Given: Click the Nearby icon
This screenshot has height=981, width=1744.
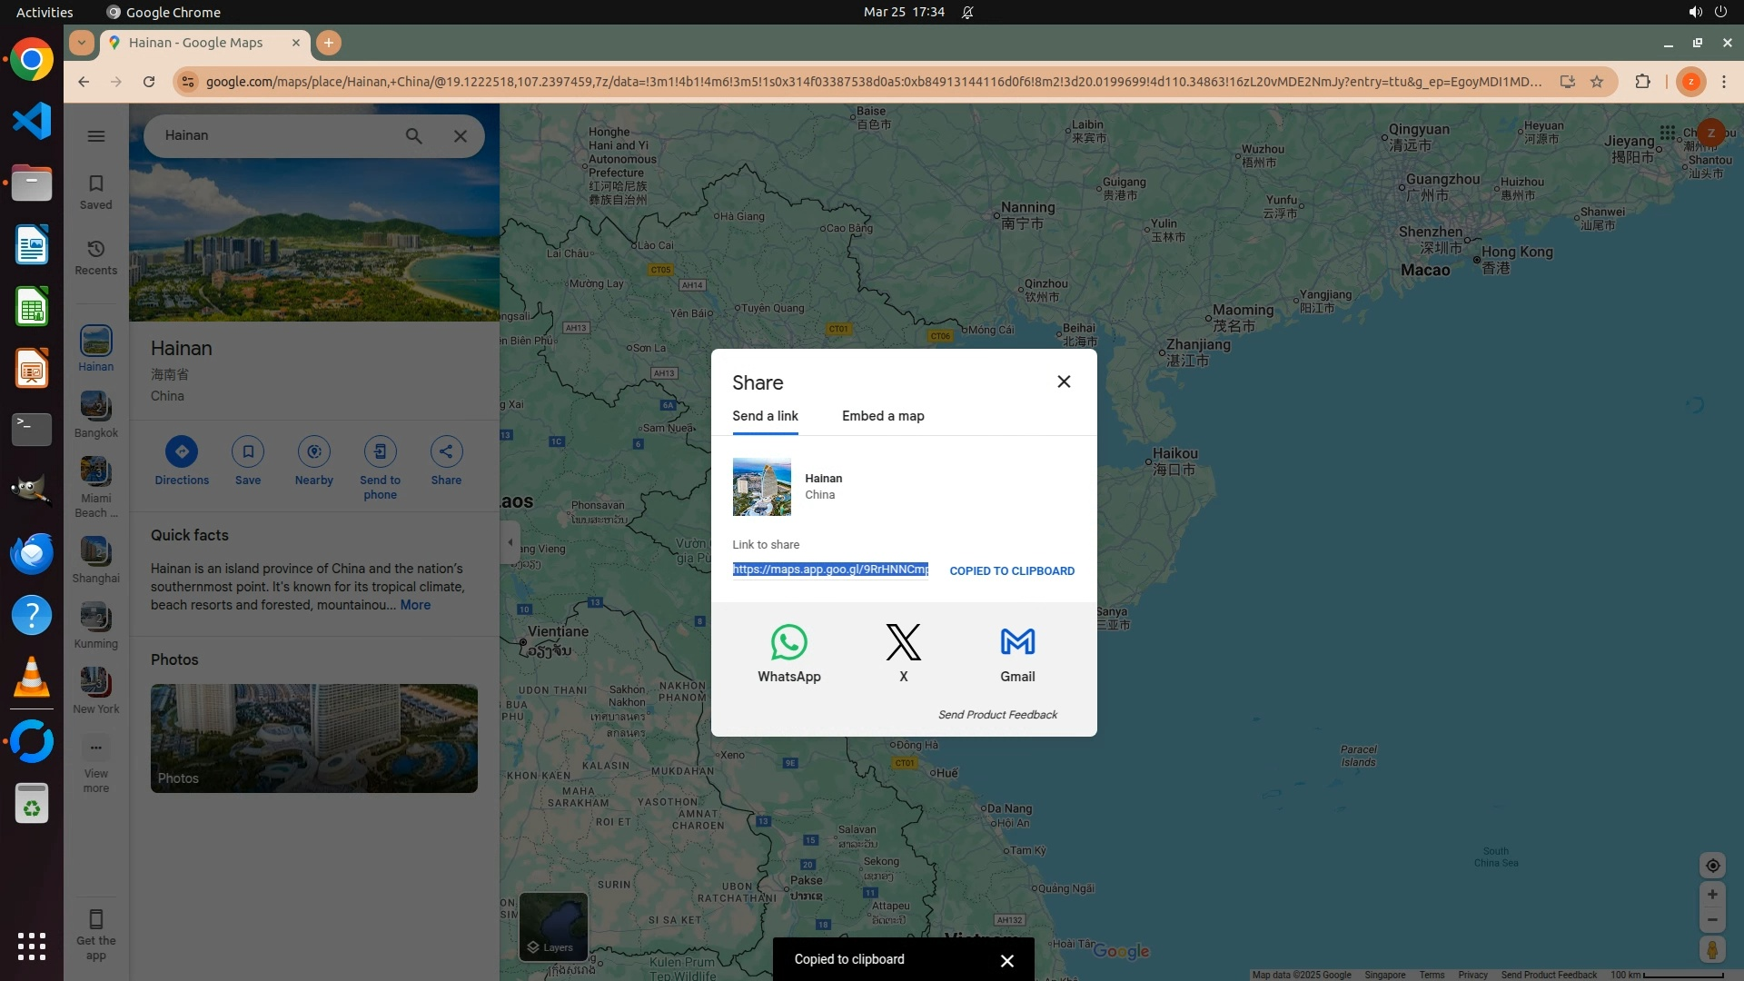Looking at the screenshot, I should [x=313, y=452].
